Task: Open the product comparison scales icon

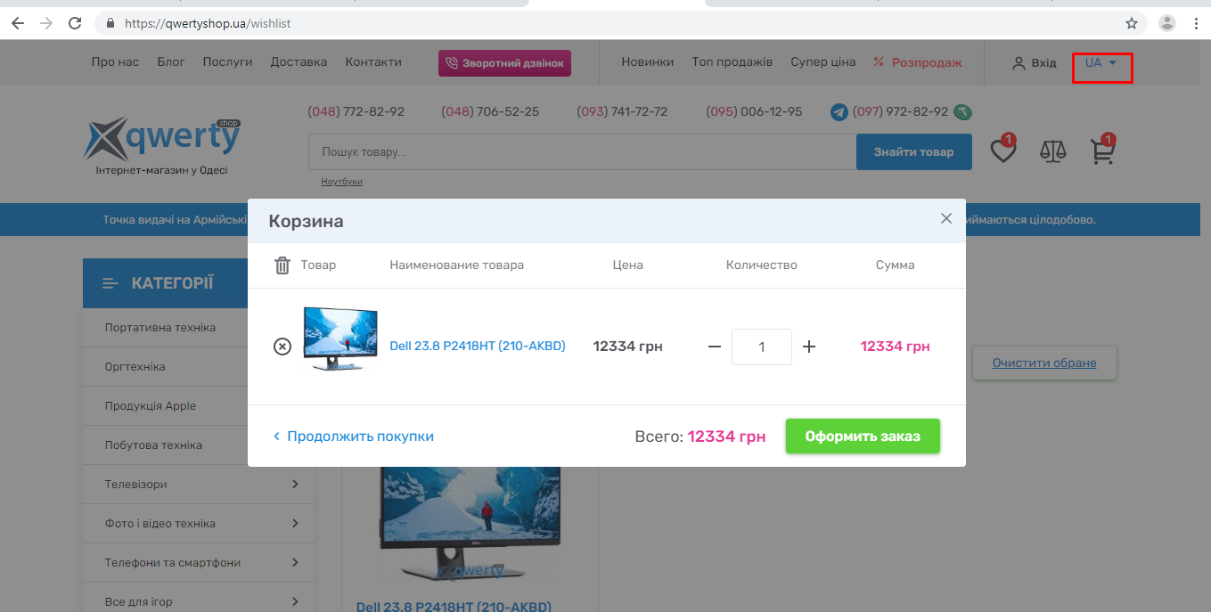Action: click(1053, 151)
